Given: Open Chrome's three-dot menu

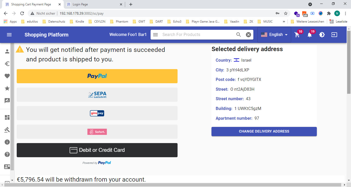Looking at the screenshot, I should [x=346, y=13].
